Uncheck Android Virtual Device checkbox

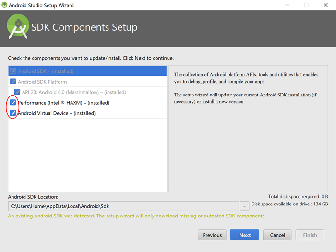point(13,113)
